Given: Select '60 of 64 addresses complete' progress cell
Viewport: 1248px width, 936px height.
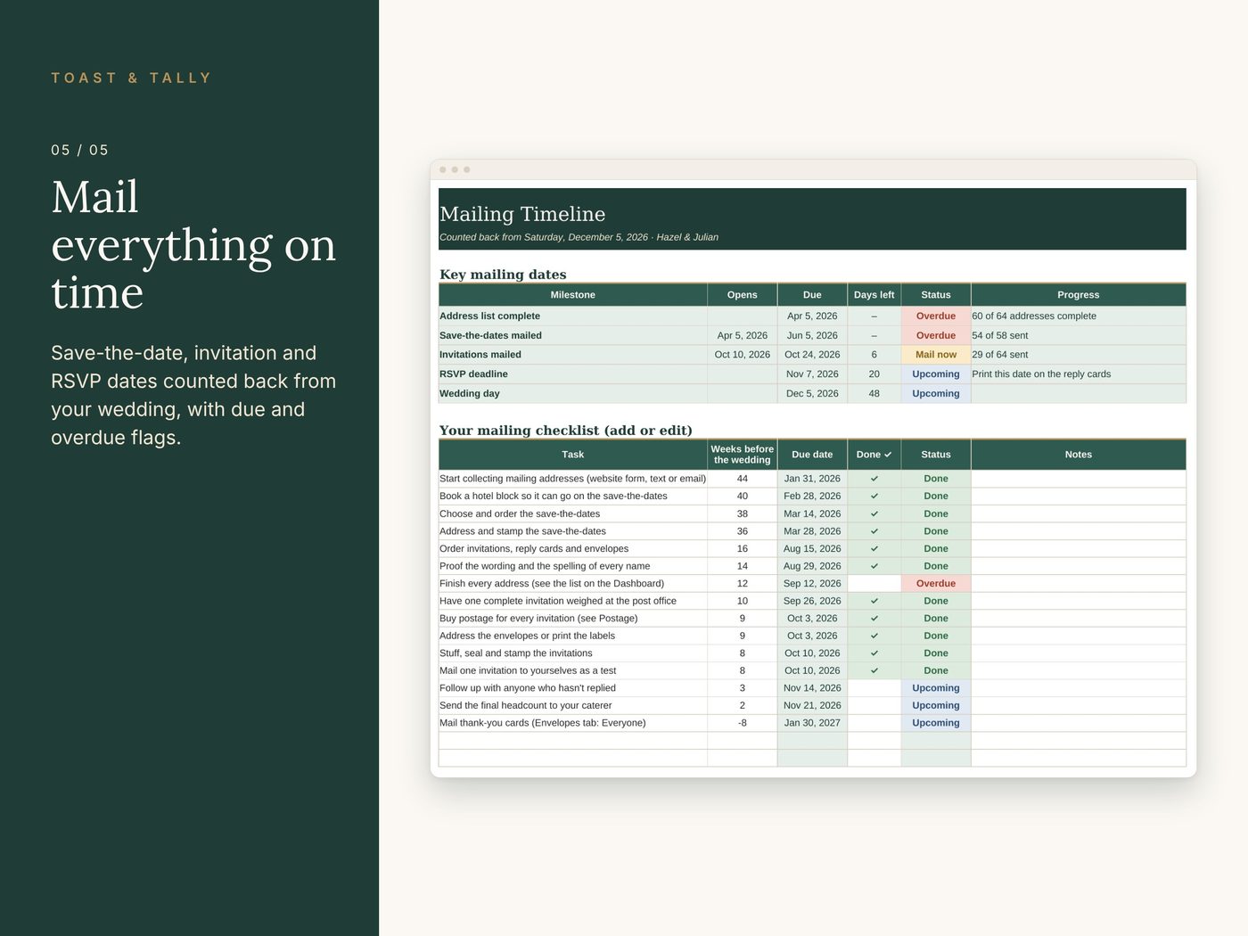Looking at the screenshot, I should point(1079,316).
